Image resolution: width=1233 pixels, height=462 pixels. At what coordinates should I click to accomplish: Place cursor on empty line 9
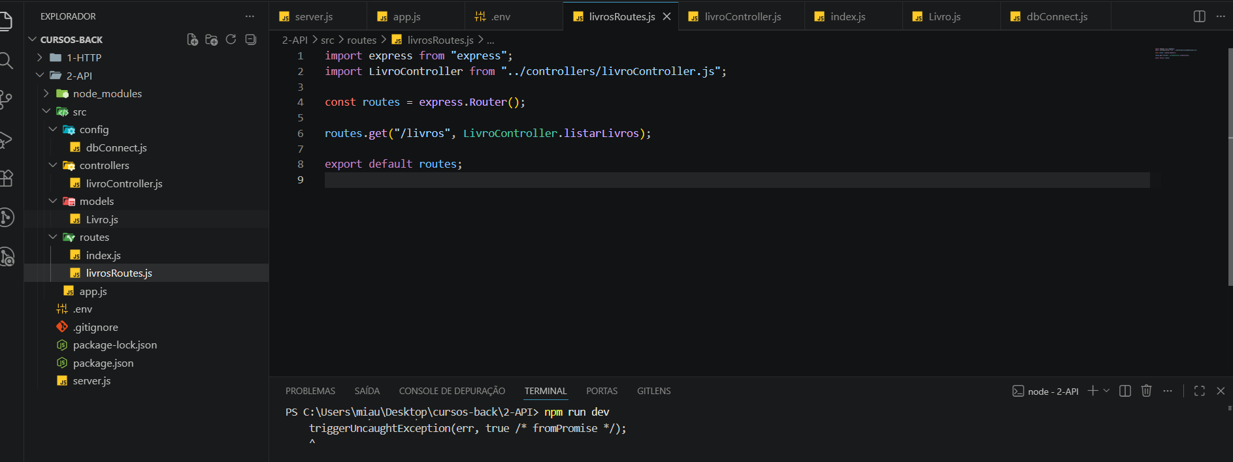(x=737, y=180)
